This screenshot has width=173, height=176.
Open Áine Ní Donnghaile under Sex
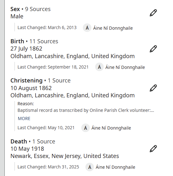coord(113,28)
